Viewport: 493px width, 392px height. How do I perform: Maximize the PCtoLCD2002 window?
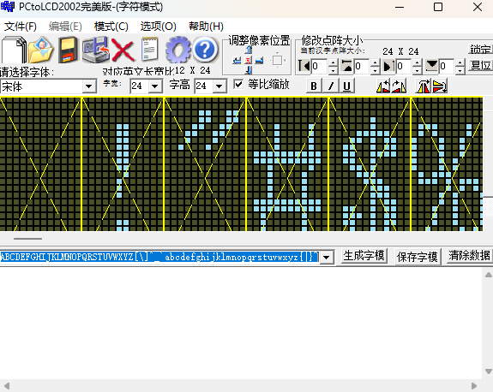438,7
